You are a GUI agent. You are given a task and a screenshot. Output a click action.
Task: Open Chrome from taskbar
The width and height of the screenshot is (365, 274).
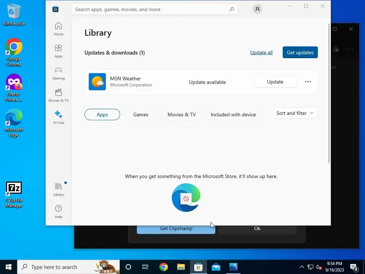pyautogui.click(x=163, y=267)
